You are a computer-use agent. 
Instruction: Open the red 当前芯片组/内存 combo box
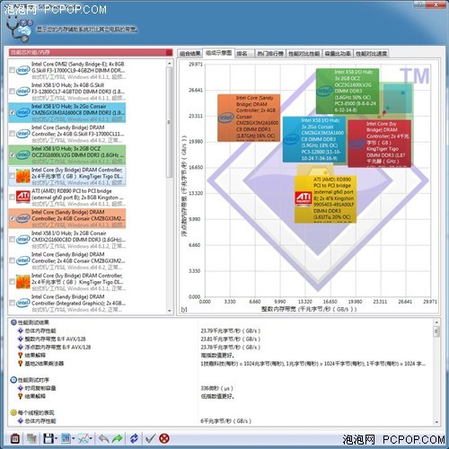91,52
